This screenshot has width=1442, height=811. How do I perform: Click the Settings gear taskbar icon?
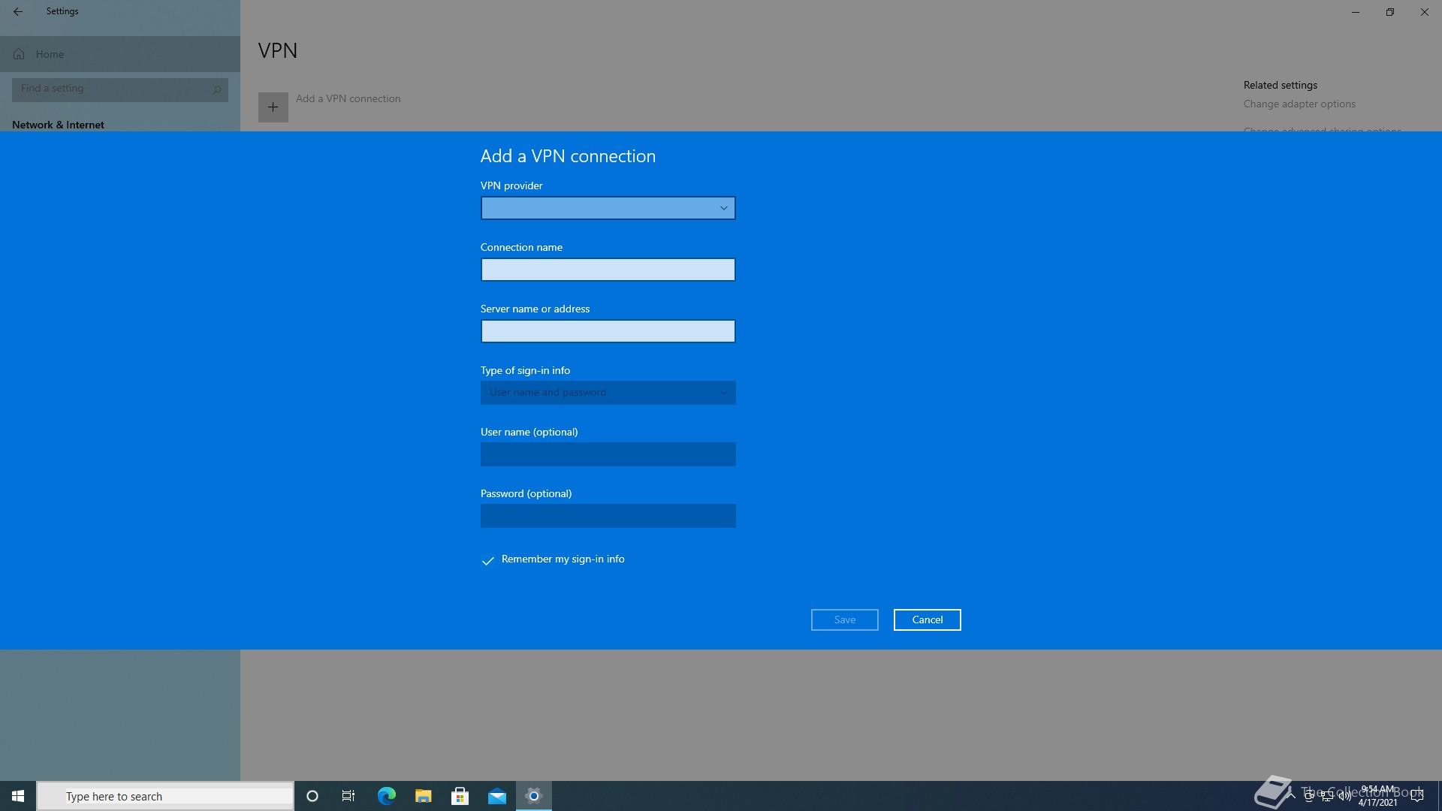pos(534,796)
